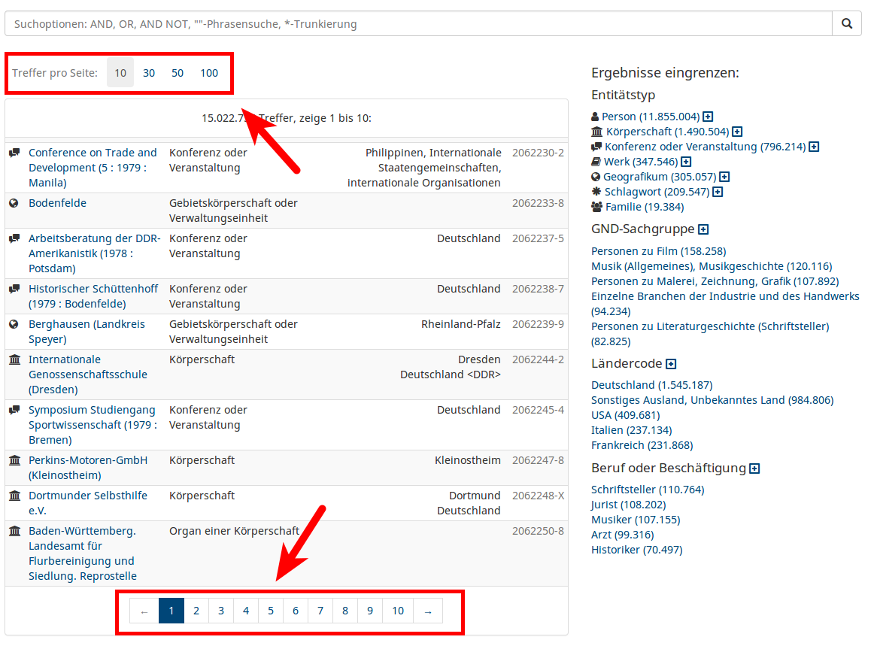The height and width of the screenshot is (655, 871).
Task: Set results per page to 30
Action: click(x=149, y=73)
